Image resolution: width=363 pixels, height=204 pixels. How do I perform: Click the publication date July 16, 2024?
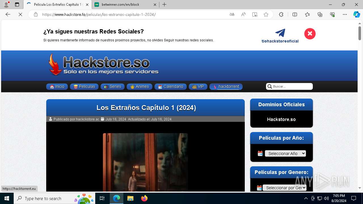(x=116, y=119)
